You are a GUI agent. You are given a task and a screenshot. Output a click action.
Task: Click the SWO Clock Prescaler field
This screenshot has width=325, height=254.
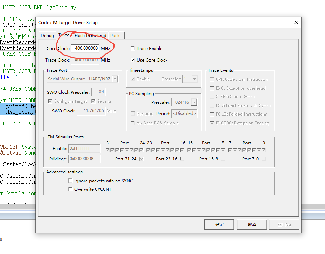(98, 92)
